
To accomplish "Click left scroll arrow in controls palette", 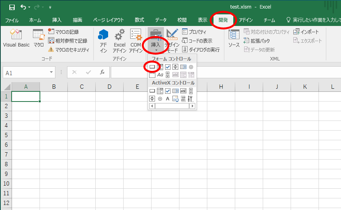I will 152,106.
